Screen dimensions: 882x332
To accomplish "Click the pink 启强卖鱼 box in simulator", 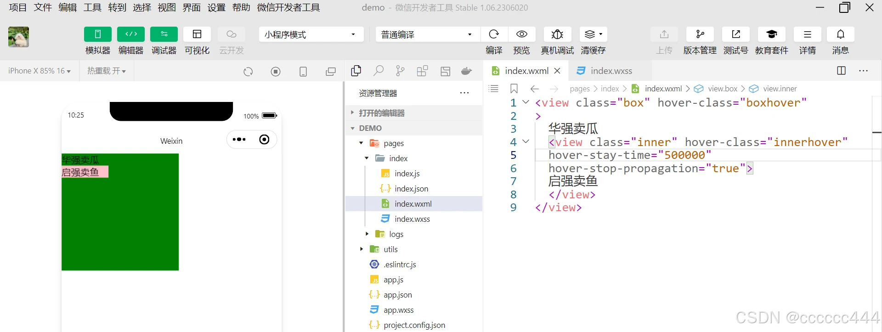I will pos(85,172).
